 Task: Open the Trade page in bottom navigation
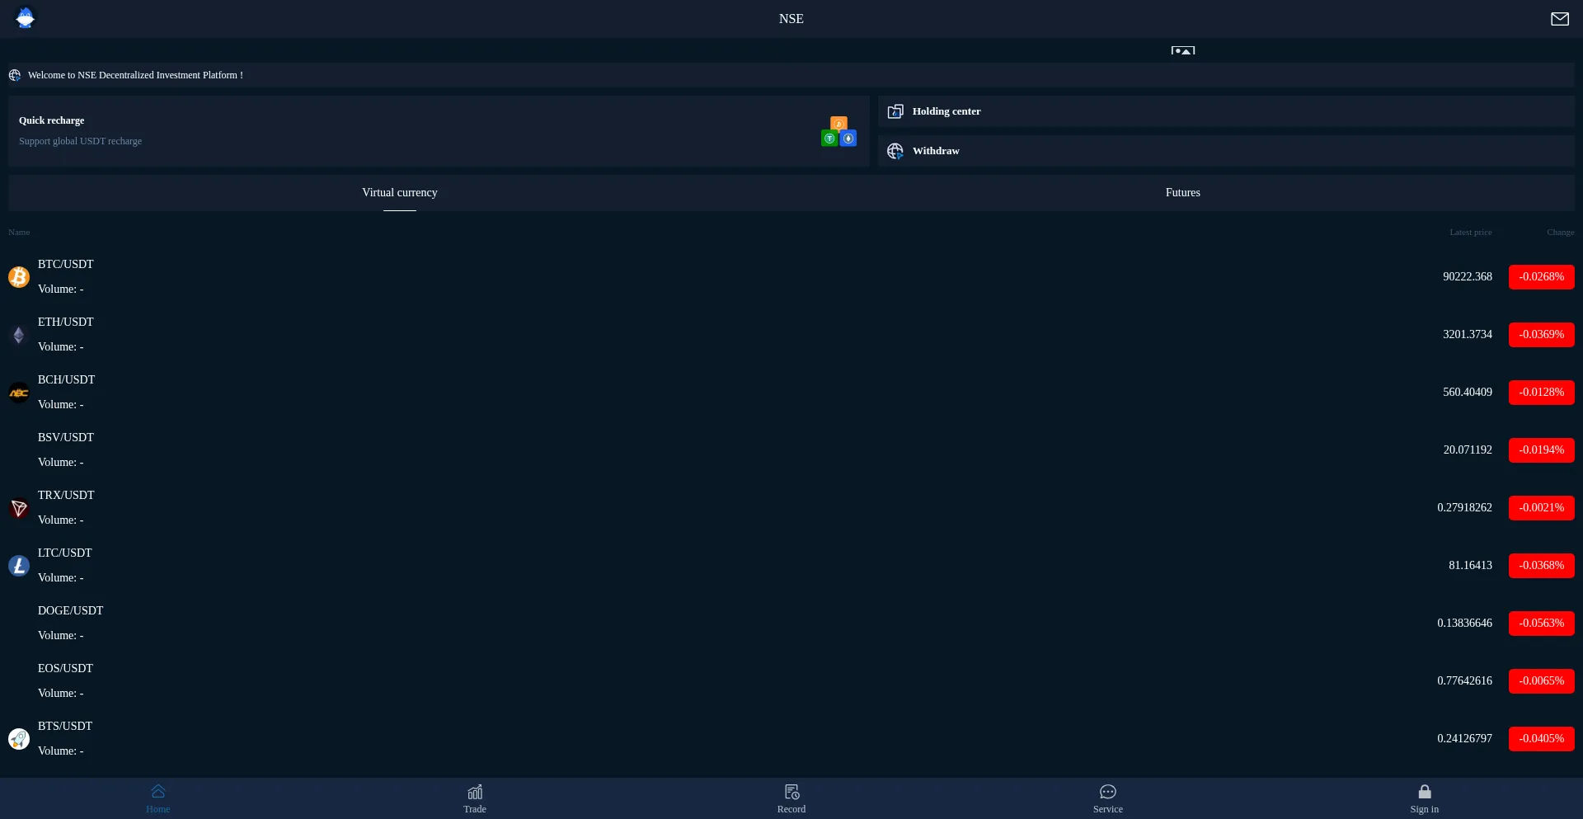(475, 798)
